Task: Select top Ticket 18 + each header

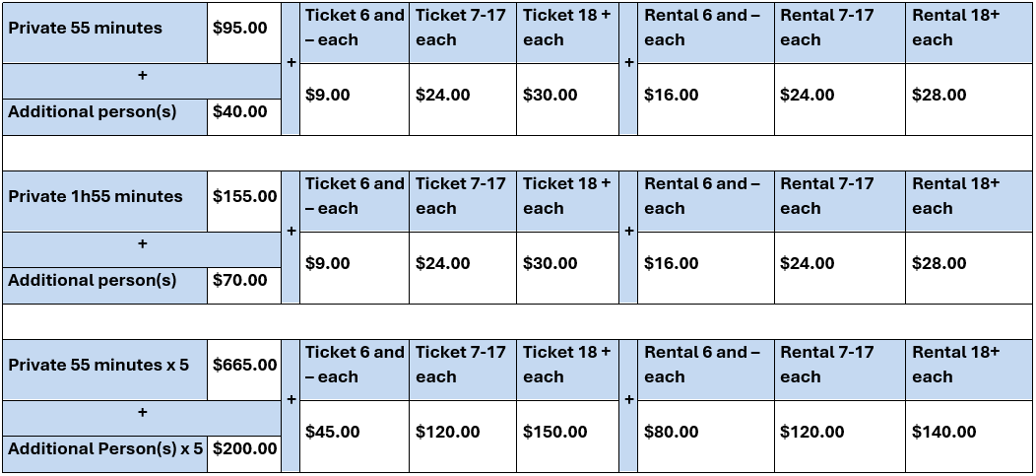Action: tap(567, 34)
